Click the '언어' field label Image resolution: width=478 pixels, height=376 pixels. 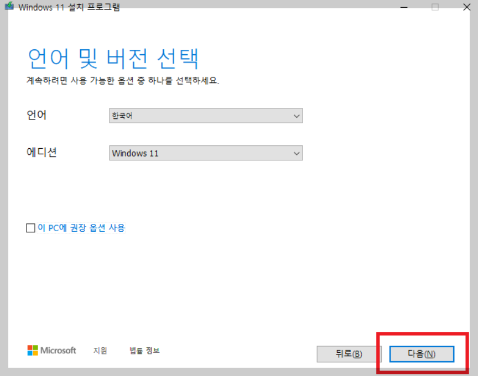click(x=37, y=115)
